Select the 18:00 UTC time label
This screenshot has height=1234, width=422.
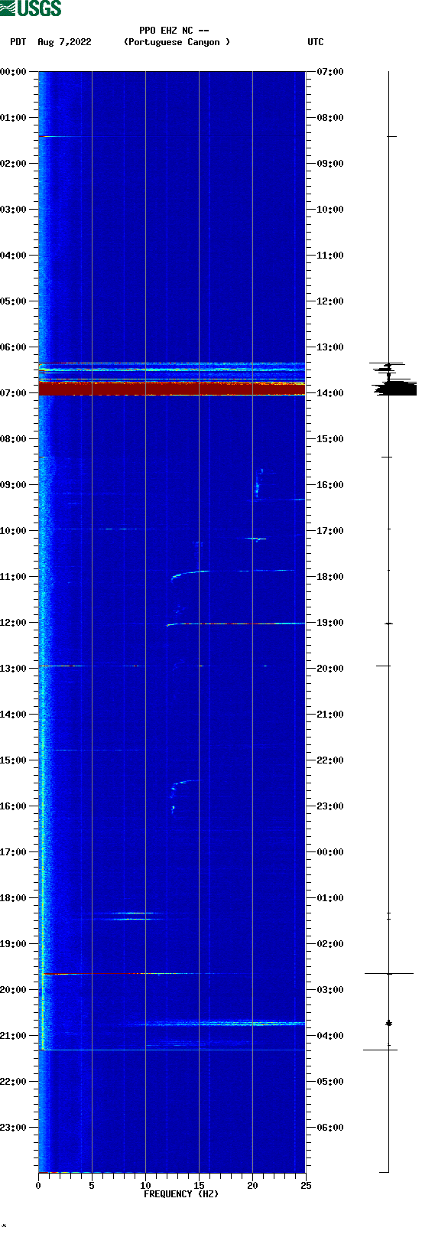click(330, 577)
